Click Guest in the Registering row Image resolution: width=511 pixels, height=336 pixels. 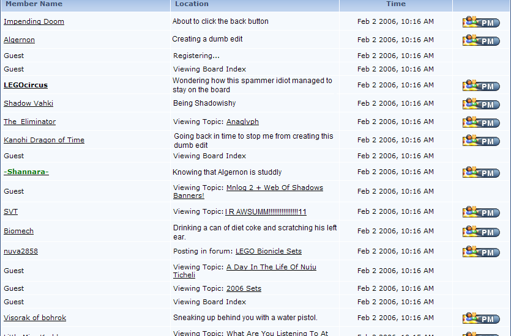pyautogui.click(x=13, y=56)
